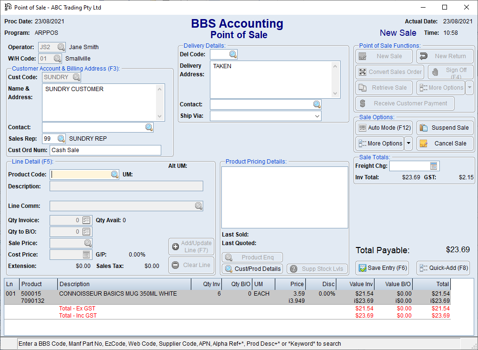Click the Product Code search magnifier icon
This screenshot has height=350, width=478.
pyautogui.click(x=114, y=175)
